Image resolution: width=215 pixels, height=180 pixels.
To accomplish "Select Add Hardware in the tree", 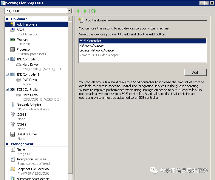I will click(x=36, y=24).
